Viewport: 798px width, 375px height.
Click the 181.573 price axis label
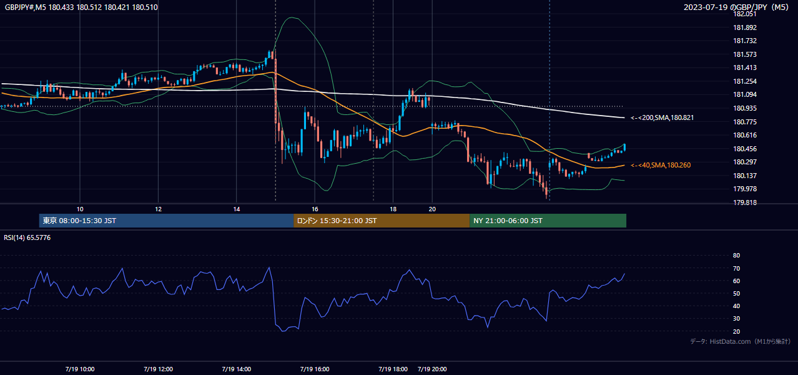pyautogui.click(x=746, y=54)
